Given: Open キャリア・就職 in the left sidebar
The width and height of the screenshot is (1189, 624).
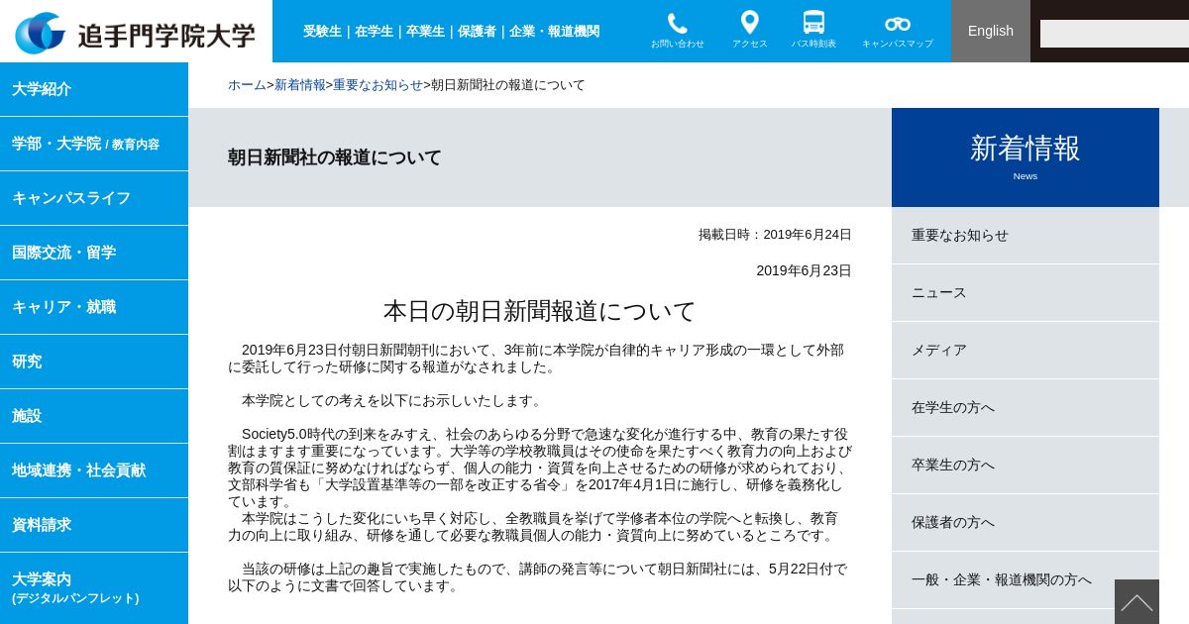Looking at the screenshot, I should (x=94, y=307).
